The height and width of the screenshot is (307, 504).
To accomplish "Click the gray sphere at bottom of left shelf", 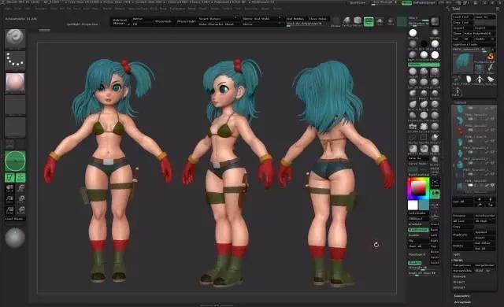I will tap(15, 238).
